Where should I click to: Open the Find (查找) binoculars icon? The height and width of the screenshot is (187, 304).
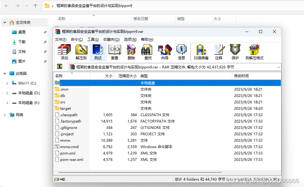[x=148, y=52]
